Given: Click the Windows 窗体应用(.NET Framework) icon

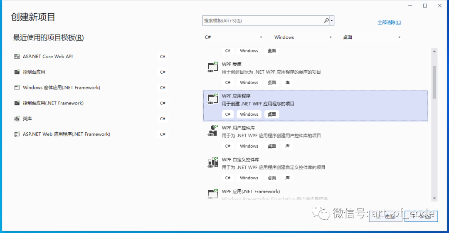Looking at the screenshot, I should click(17, 87).
